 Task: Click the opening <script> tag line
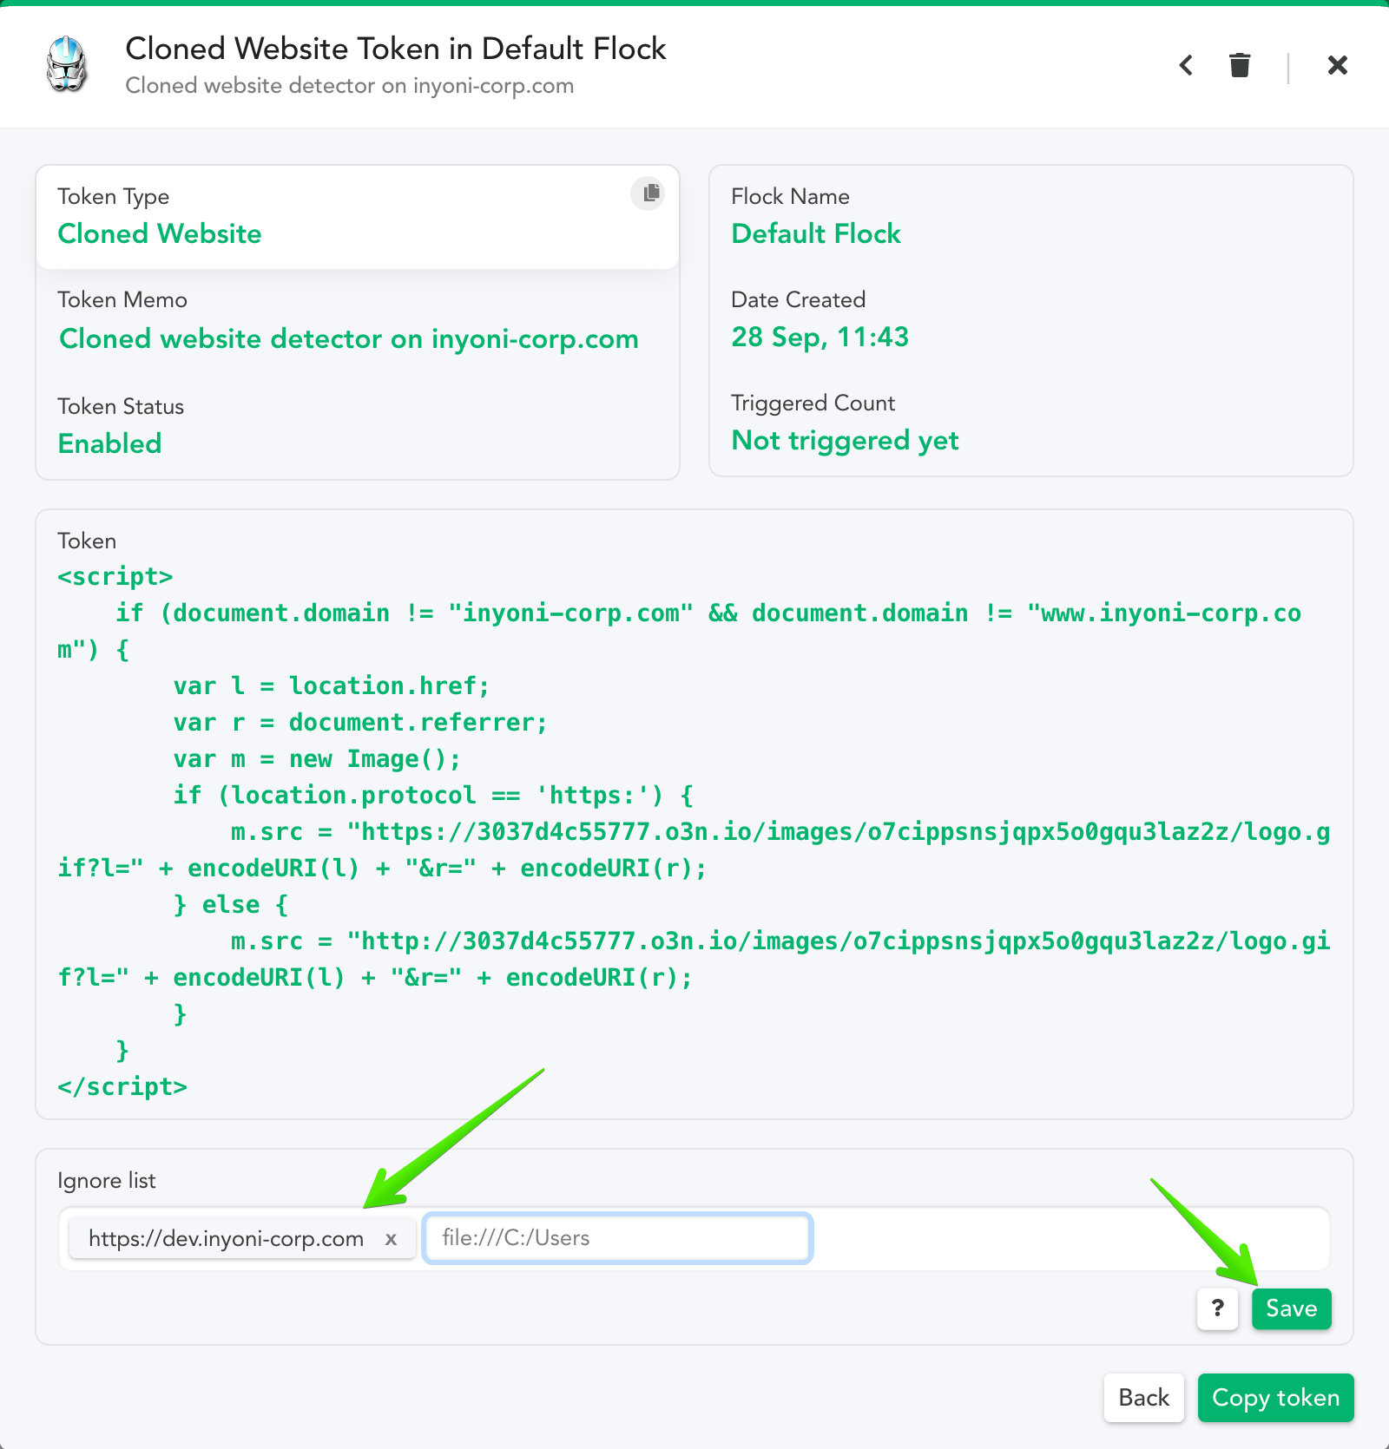tap(115, 576)
